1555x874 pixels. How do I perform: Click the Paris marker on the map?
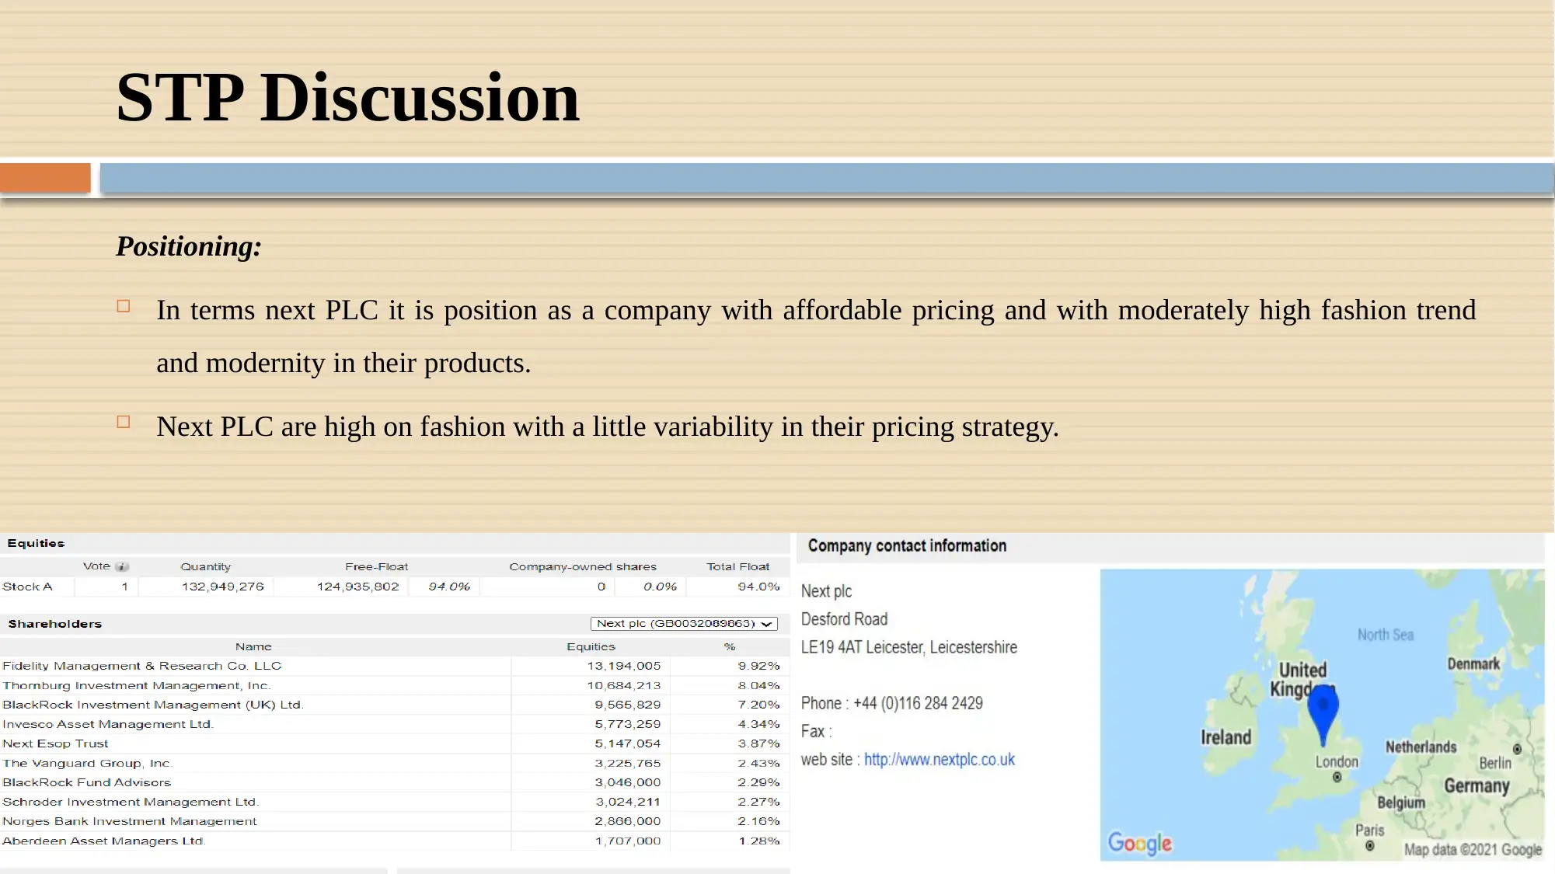pos(1369,846)
